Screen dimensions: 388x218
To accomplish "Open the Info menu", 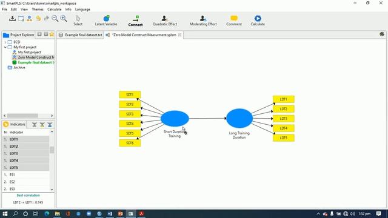I will (69, 10).
